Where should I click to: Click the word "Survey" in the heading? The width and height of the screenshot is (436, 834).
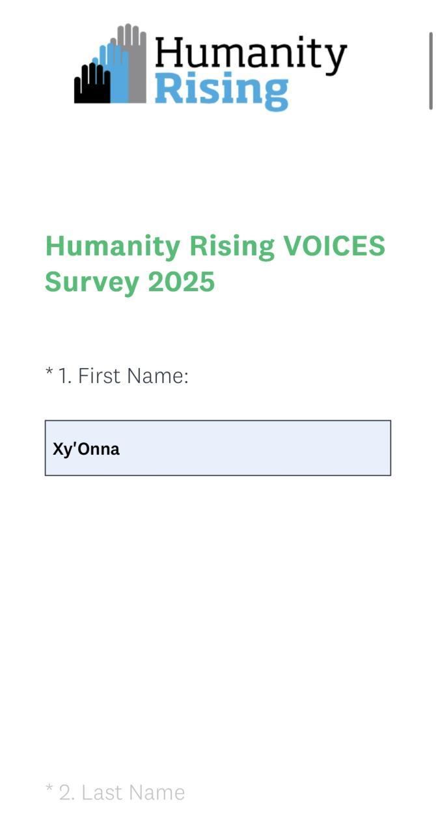(92, 282)
